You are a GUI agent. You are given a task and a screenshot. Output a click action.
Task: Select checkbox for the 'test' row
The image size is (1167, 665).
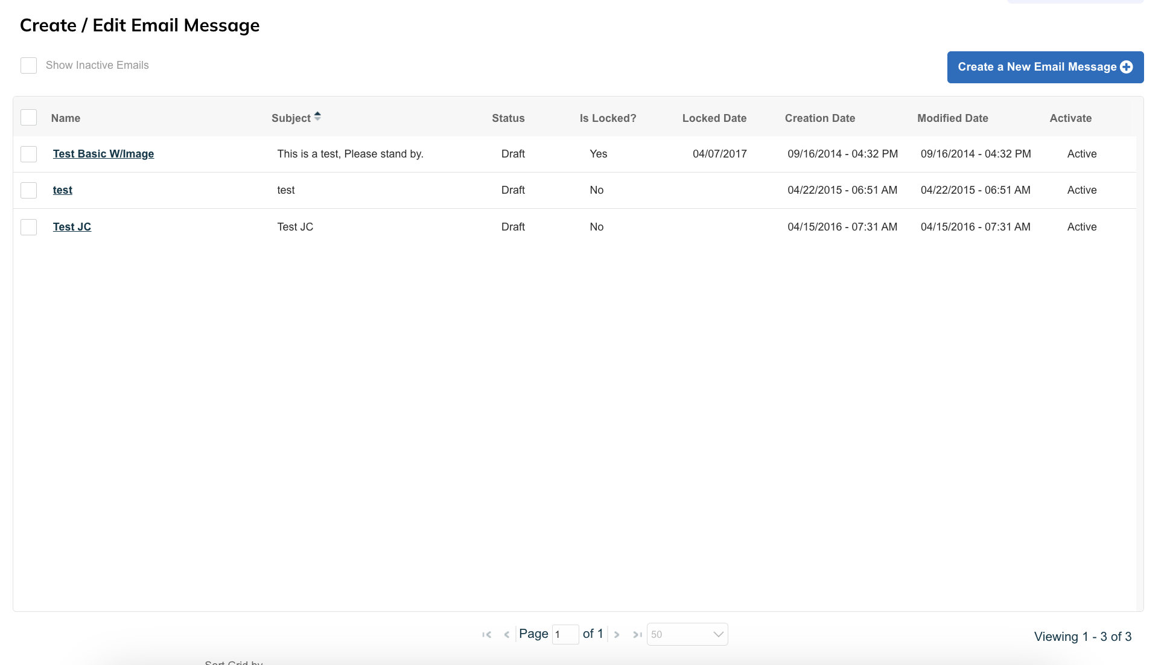pyautogui.click(x=28, y=190)
